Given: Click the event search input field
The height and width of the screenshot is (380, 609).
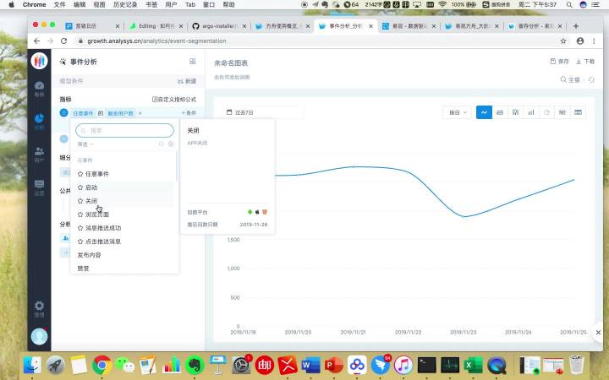Looking at the screenshot, I should click(x=124, y=130).
